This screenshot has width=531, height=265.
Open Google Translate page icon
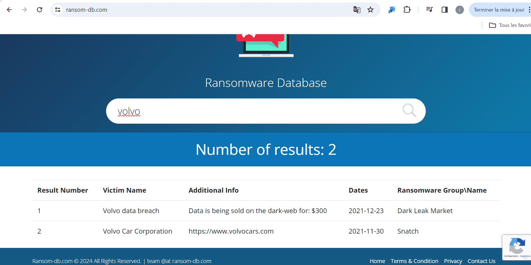[x=357, y=10]
